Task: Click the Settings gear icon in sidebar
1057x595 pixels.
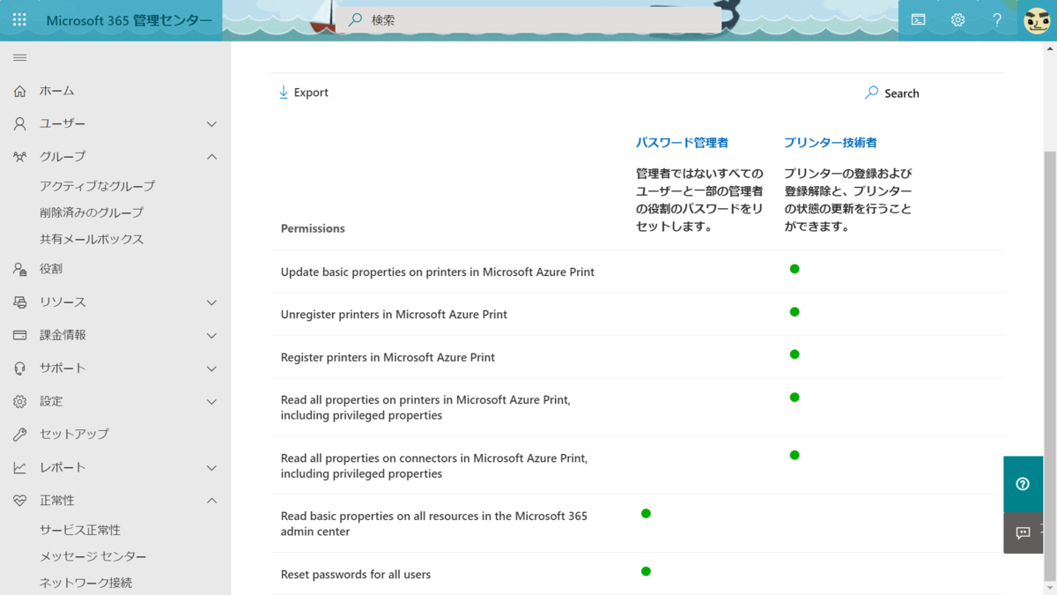Action: click(x=19, y=401)
